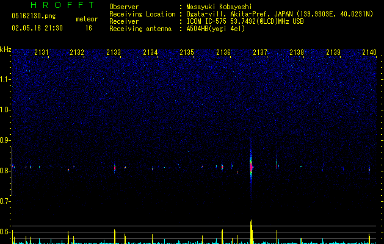The image size is (384, 244).
Task: Click the gray frequency range bar at left edge
Action: pyautogui.click(x=12, y=171)
